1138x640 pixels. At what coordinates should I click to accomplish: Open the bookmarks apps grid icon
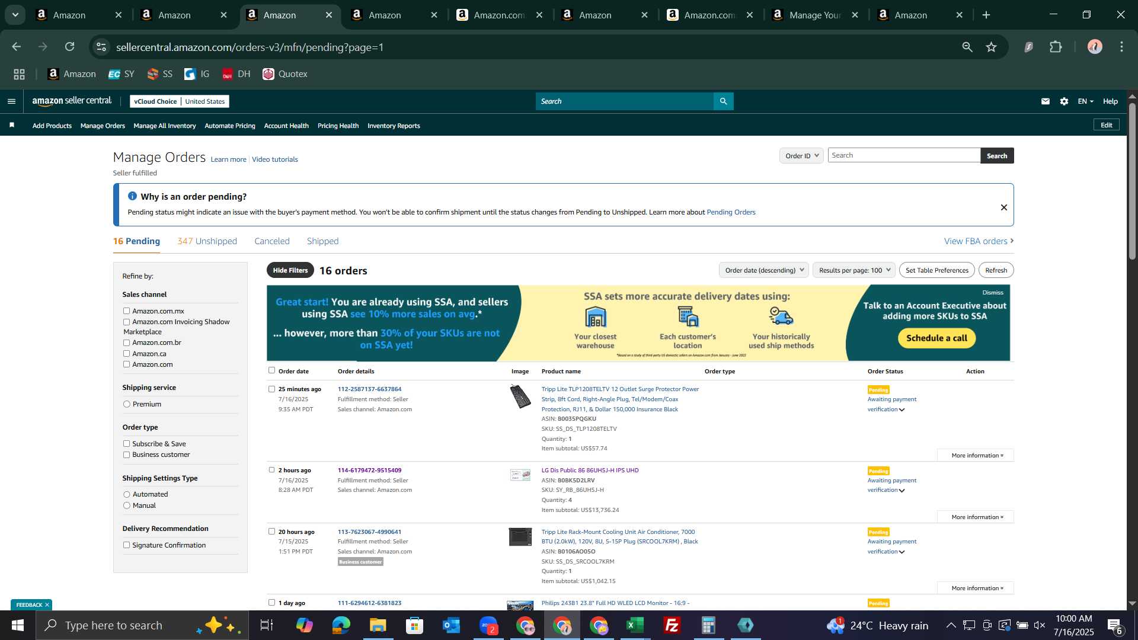(x=19, y=74)
